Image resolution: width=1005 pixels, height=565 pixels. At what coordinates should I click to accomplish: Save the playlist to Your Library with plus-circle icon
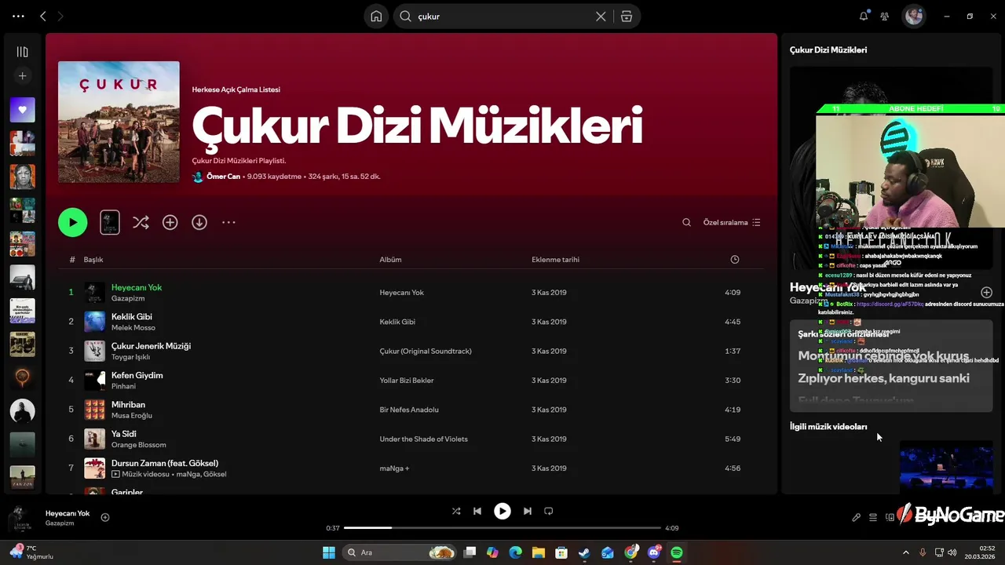pos(170,222)
